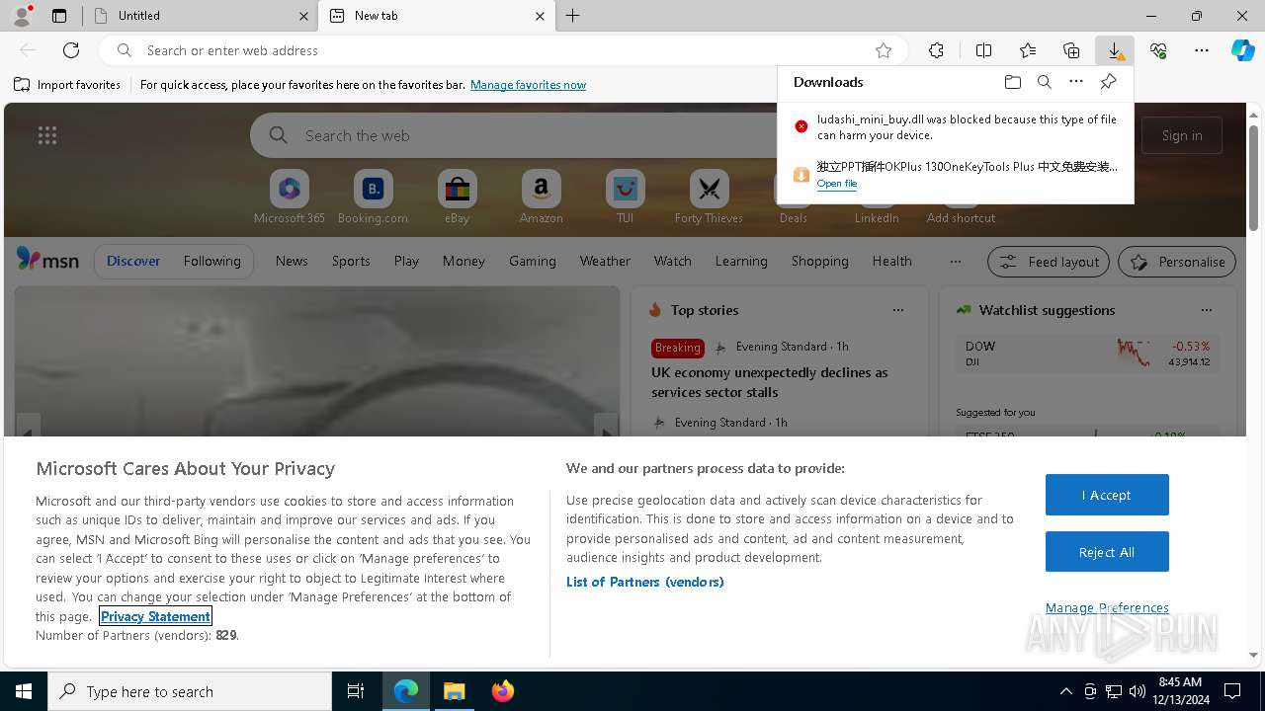Screen dimensions: 1265x711
Task: Select the Following feed tab
Action: pyautogui.click(x=211, y=261)
